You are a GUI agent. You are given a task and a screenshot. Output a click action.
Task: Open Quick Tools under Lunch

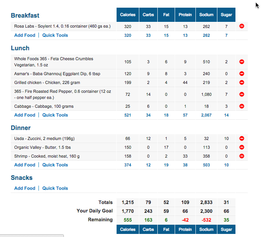[55, 115]
